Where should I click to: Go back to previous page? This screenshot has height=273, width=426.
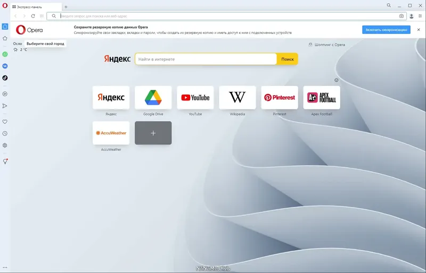click(15, 16)
